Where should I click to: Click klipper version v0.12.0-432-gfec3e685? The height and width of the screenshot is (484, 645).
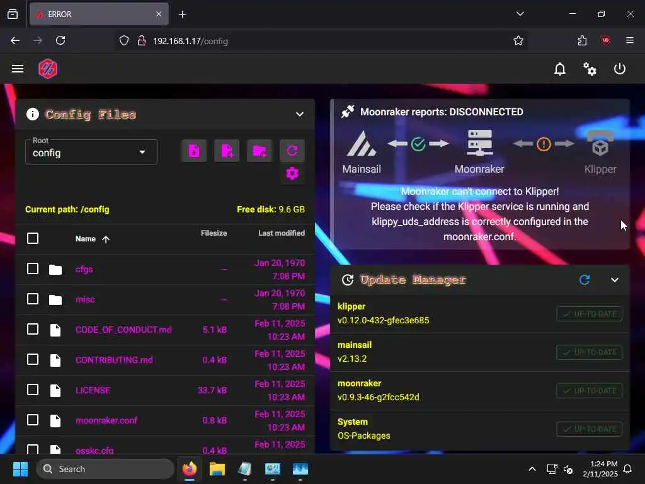point(383,320)
